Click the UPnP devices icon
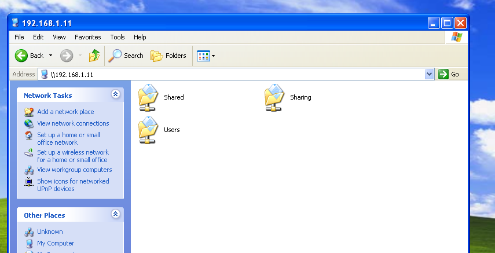This screenshot has width=495, height=253. 29,182
